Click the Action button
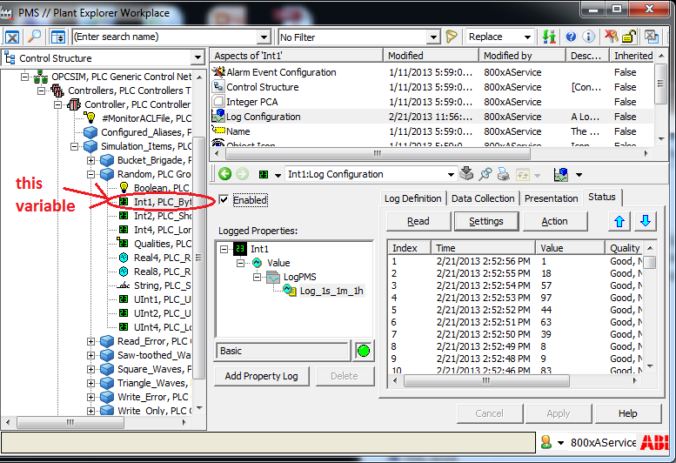 [554, 221]
